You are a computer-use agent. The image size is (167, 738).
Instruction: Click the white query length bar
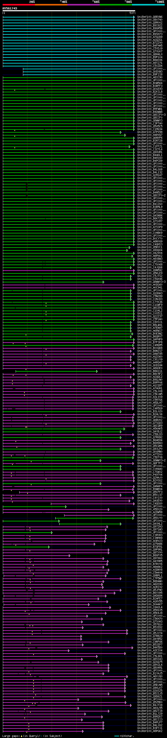click(69, 11)
